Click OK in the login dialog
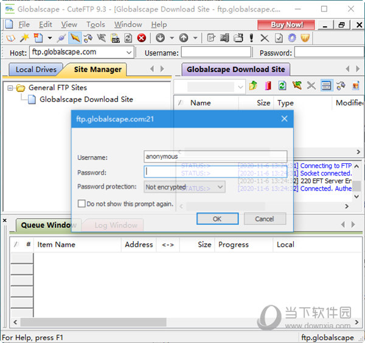This screenshot has width=365, height=343. click(x=217, y=219)
